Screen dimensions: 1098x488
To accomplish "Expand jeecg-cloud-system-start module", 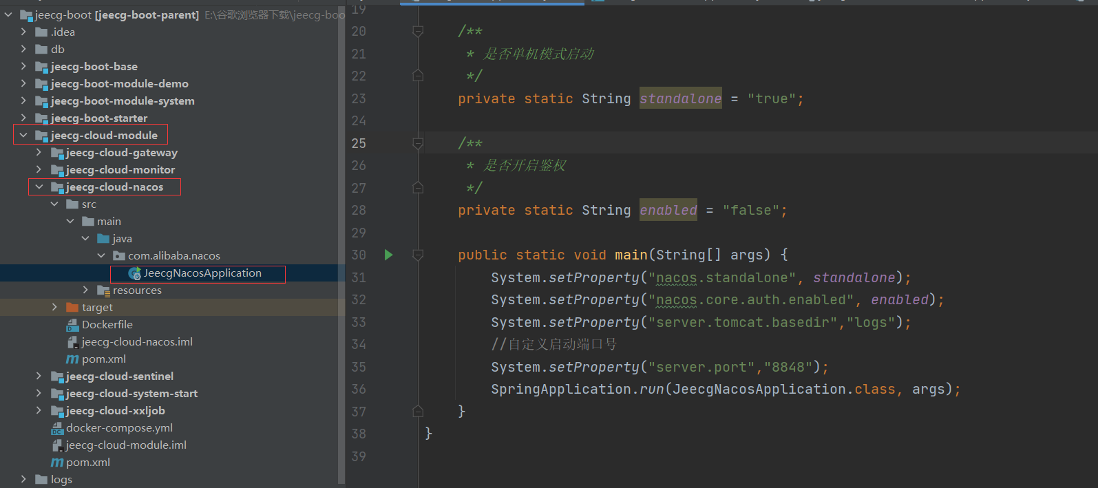I will 39,394.
